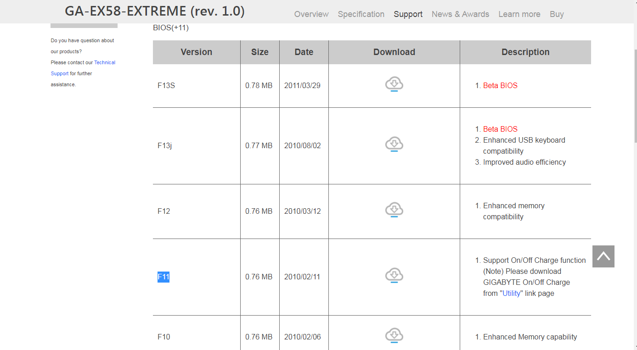Click the Date column header
The height and width of the screenshot is (350, 637).
click(304, 52)
